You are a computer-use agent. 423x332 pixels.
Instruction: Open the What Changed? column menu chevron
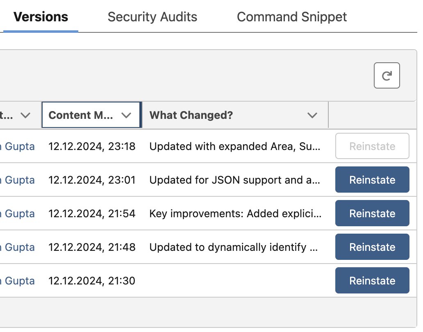click(x=312, y=115)
